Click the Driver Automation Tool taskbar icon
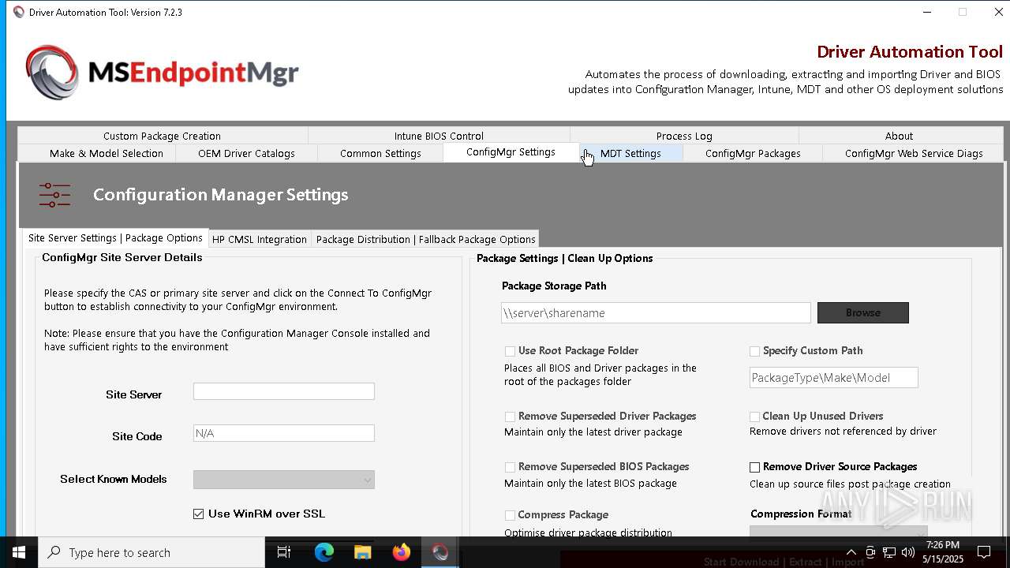 point(440,552)
